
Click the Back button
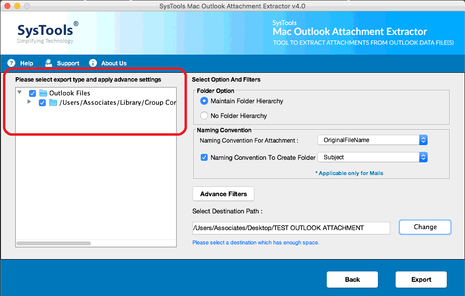click(x=352, y=279)
